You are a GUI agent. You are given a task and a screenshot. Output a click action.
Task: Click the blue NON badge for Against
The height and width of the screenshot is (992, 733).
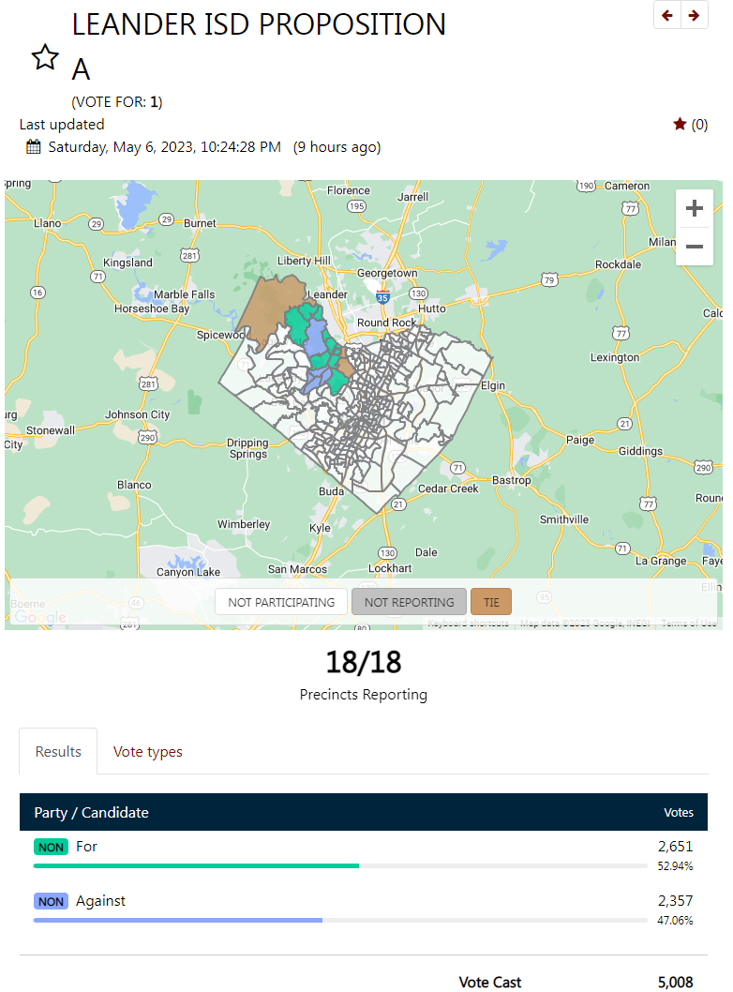[52, 901]
